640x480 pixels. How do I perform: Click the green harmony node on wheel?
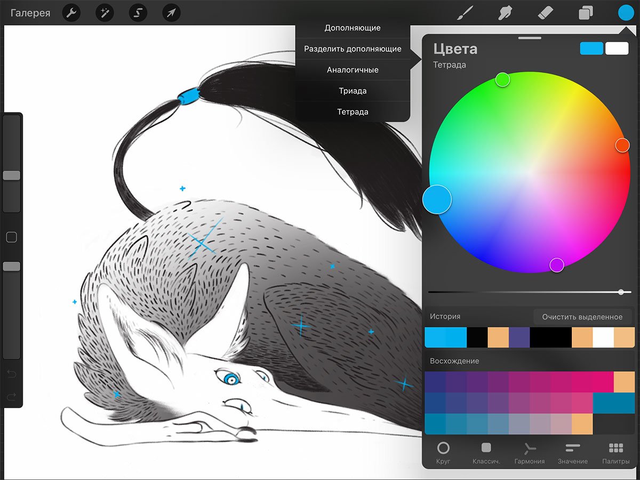tap(502, 80)
